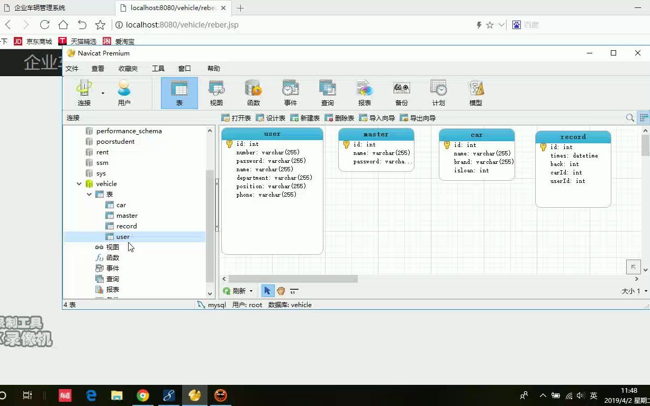Collapse the vehicle database node
Viewport: 650px width, 406px height.
pos(78,183)
